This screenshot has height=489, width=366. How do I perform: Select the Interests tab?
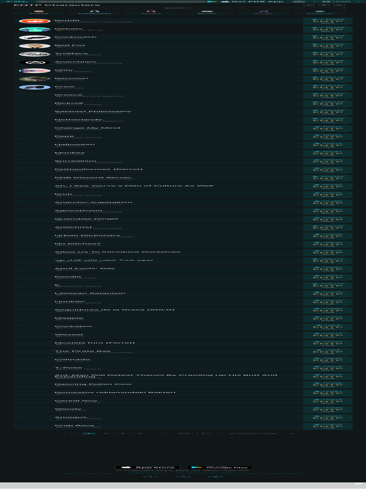[x=320, y=12]
